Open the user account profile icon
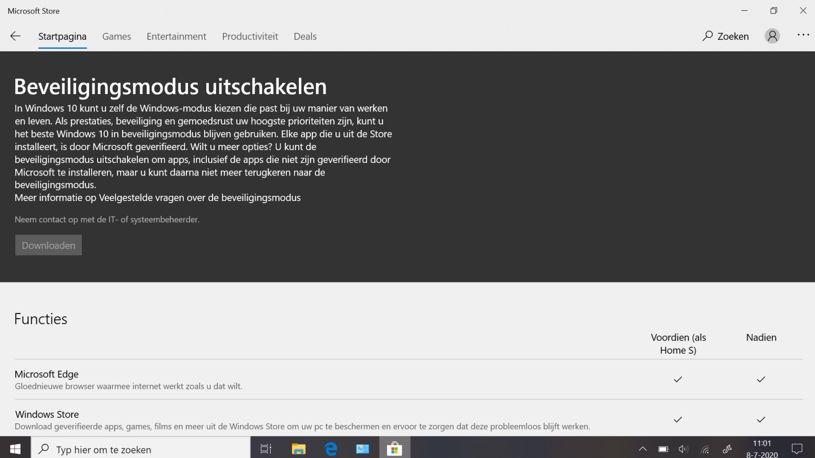The width and height of the screenshot is (815, 458). pos(772,36)
